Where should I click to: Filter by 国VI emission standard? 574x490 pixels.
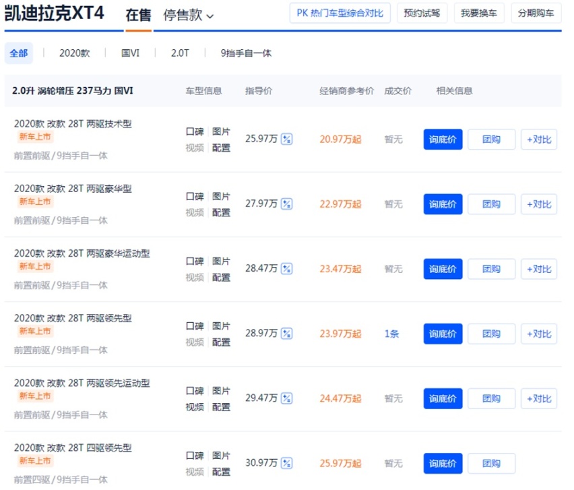130,53
